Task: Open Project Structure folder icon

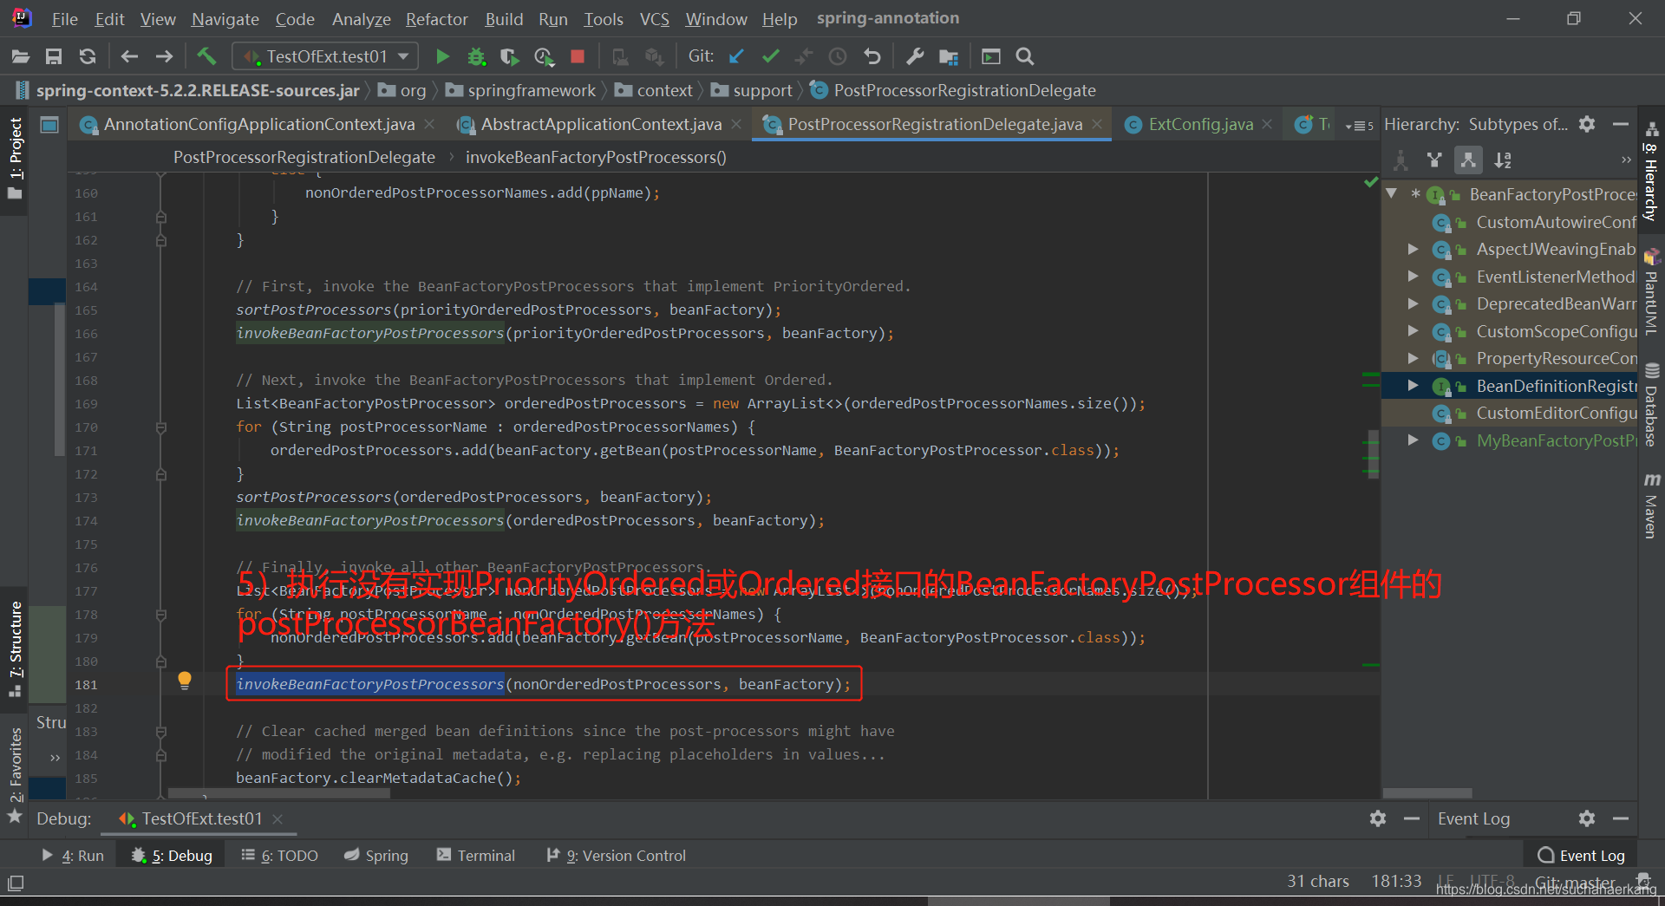Action: pos(949,56)
